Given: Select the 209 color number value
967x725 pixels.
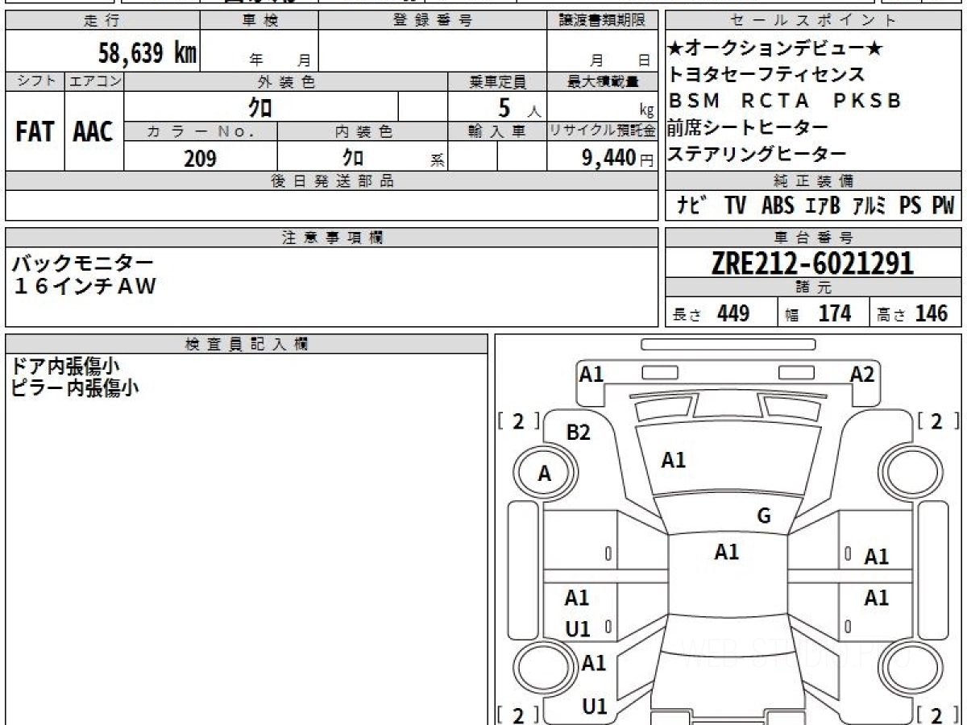Looking at the screenshot, I should 200,158.
